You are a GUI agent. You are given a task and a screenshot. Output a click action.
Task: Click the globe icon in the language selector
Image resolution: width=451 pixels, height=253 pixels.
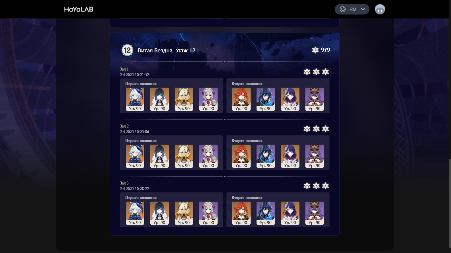(343, 9)
